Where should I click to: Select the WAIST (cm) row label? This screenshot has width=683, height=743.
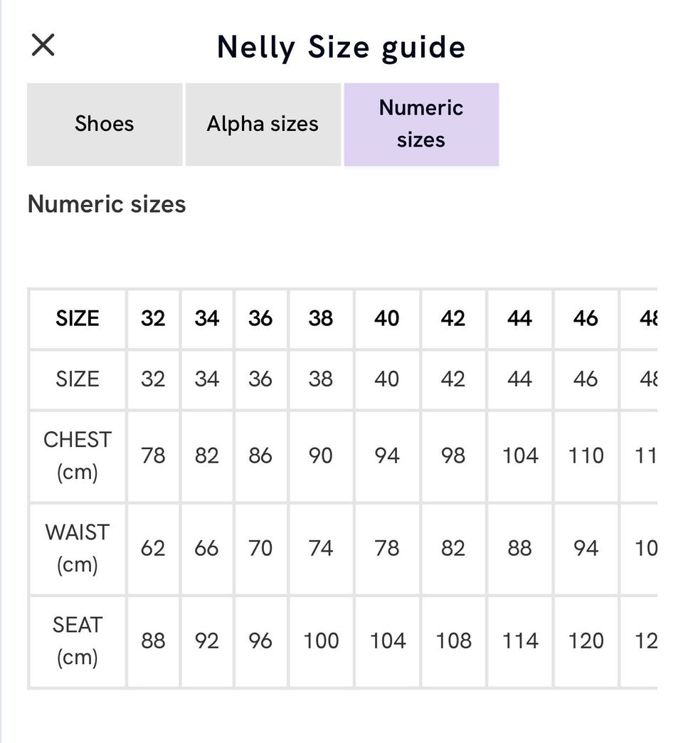(78, 548)
